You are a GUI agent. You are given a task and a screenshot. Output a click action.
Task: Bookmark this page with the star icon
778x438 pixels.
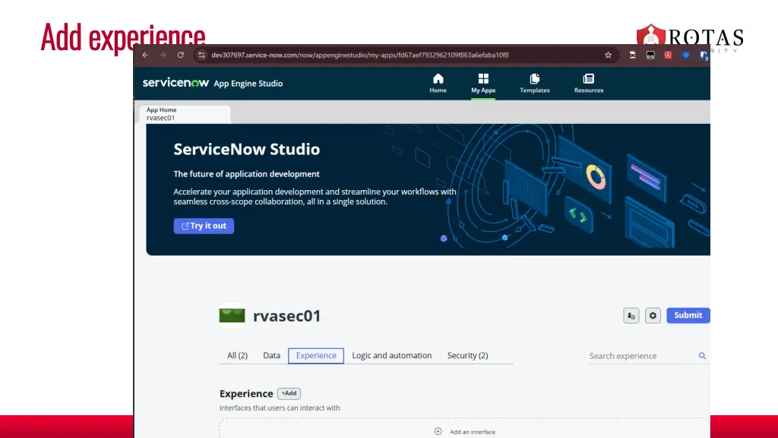point(609,55)
